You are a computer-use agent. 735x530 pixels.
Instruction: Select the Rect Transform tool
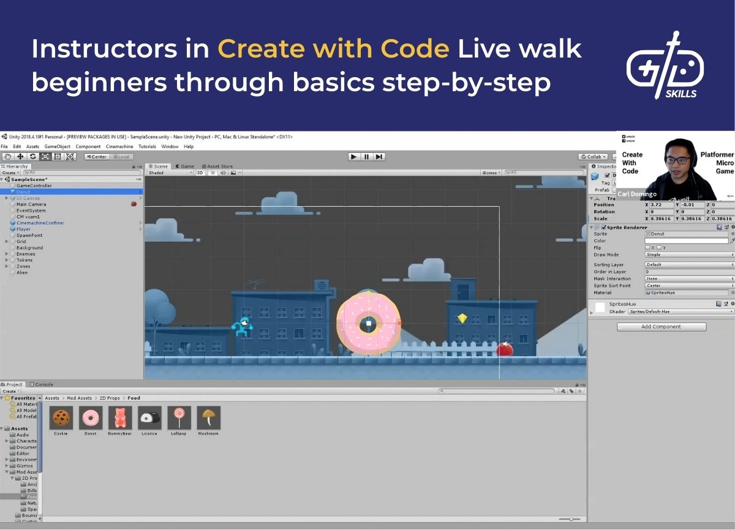58,157
